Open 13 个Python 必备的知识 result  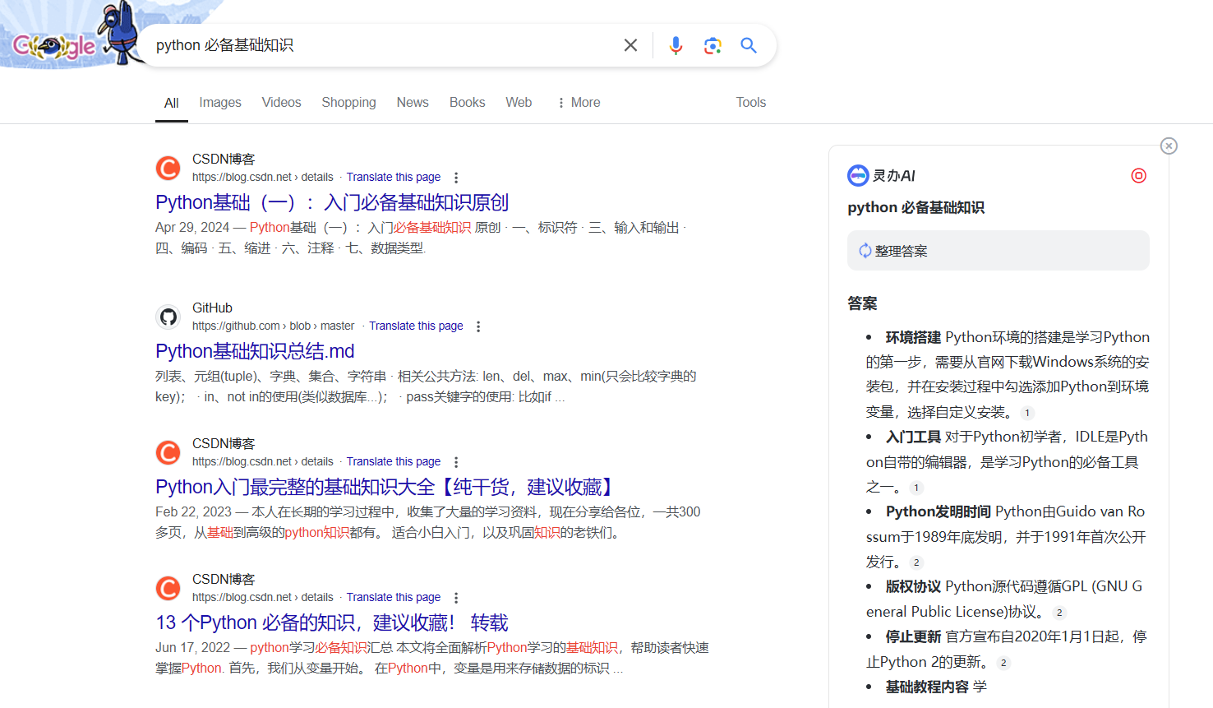[332, 622]
